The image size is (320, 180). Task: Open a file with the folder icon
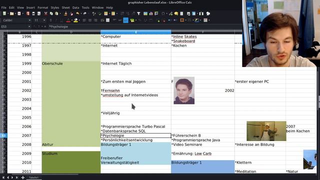coord(12,13)
